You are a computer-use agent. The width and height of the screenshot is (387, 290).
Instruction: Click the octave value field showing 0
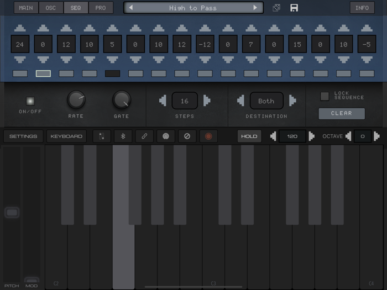click(362, 136)
